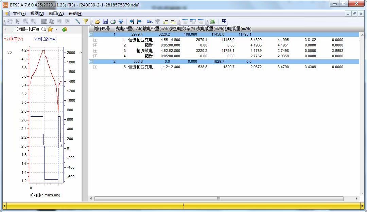Click the document icon beside the File menu
Image resolution: width=367 pixels, height=212 pixels.
(7, 13)
